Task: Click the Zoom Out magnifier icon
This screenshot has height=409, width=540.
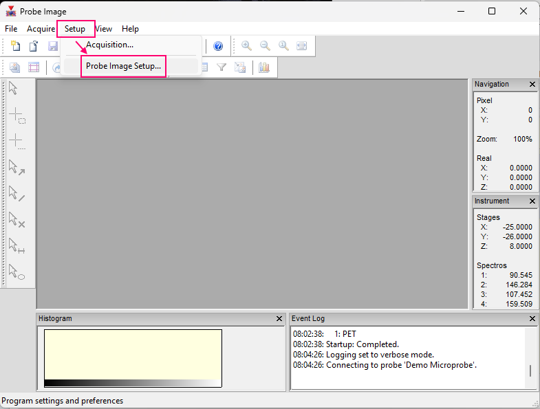Action: 265,46
